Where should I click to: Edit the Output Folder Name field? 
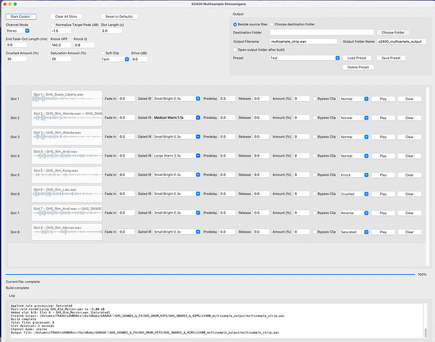click(x=401, y=42)
